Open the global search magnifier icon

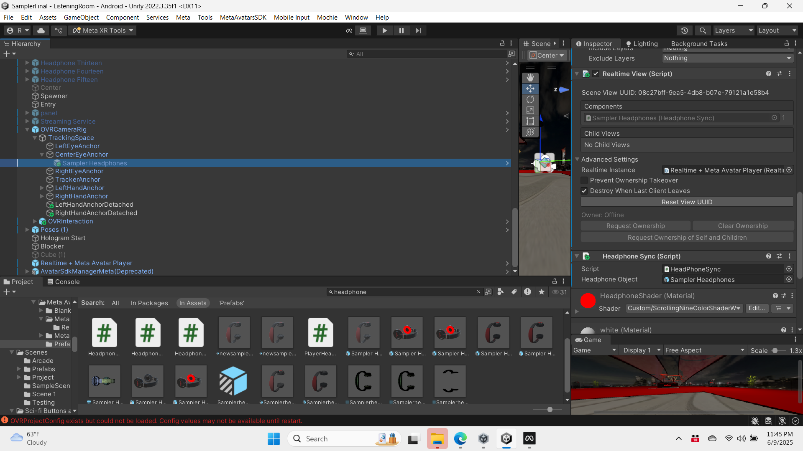coord(703,30)
